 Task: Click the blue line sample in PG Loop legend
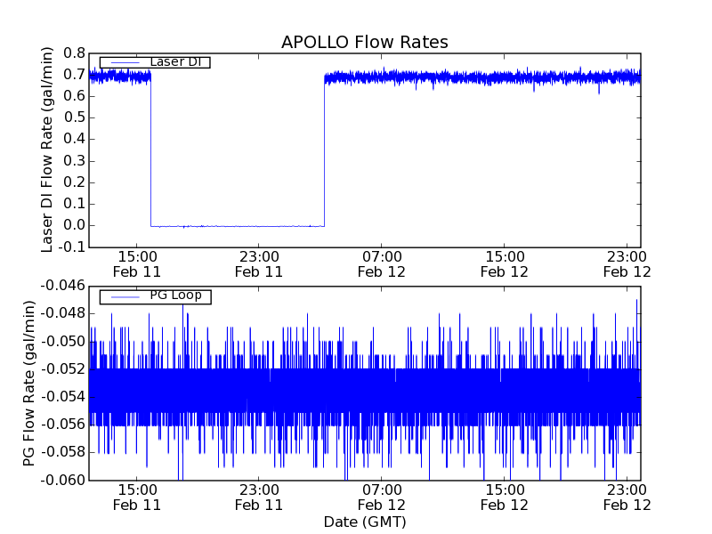(x=123, y=295)
